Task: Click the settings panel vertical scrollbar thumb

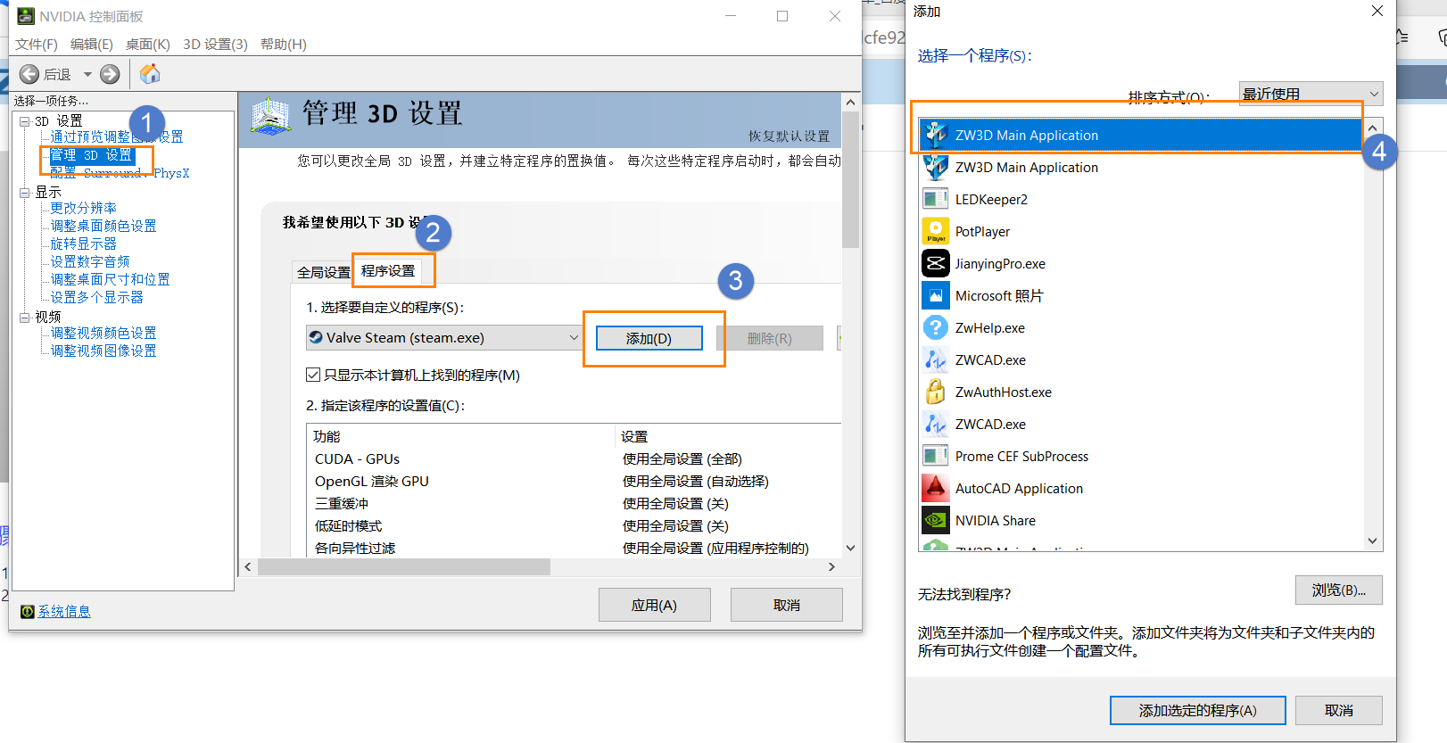Action: tap(851, 179)
